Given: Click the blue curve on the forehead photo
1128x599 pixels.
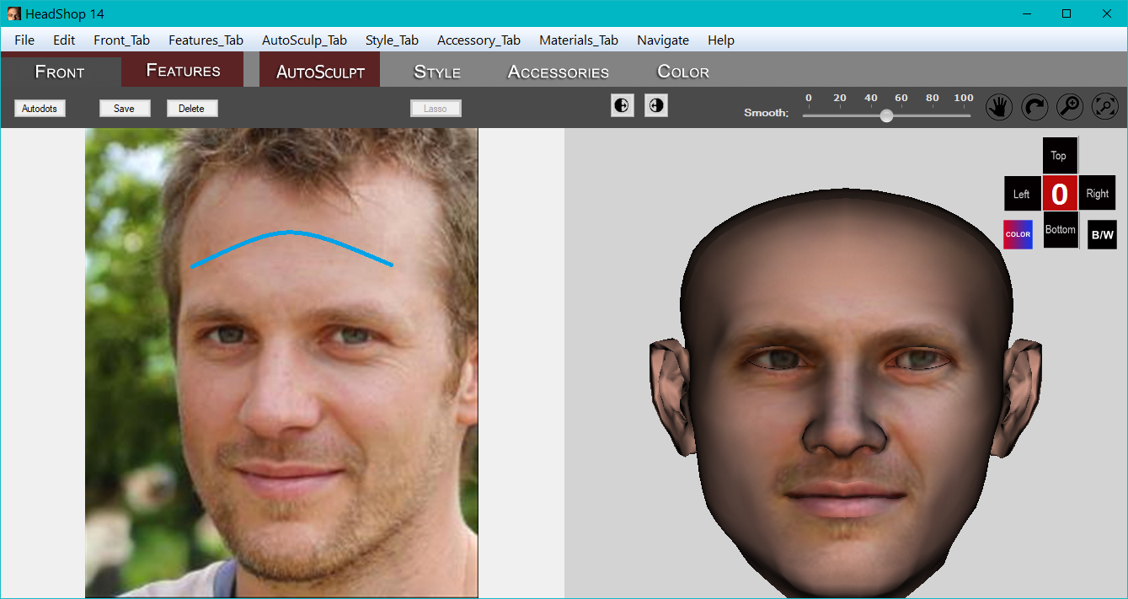Looking at the screenshot, I should coord(291,232).
